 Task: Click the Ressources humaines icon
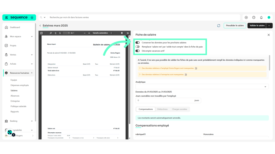(x=6, y=73)
